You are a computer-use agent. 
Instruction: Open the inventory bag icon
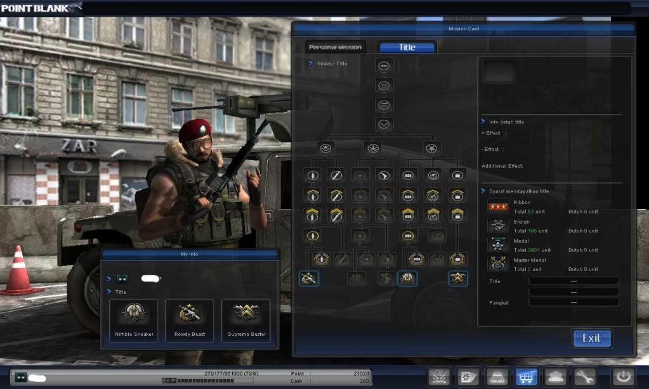497,376
